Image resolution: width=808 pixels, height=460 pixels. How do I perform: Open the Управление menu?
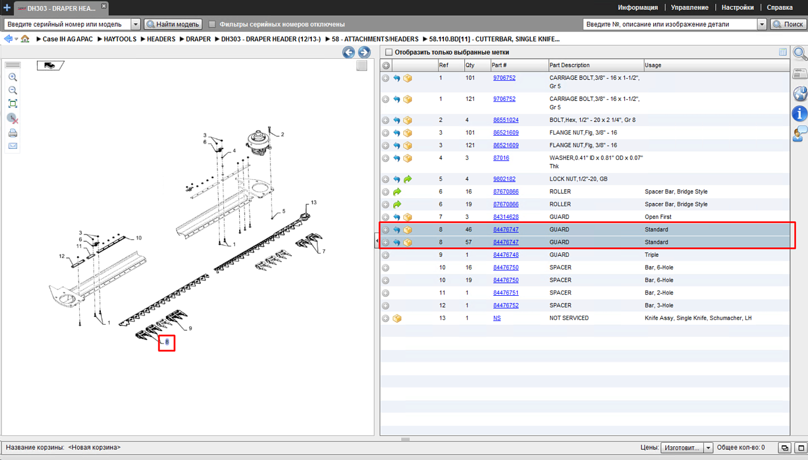coord(689,8)
